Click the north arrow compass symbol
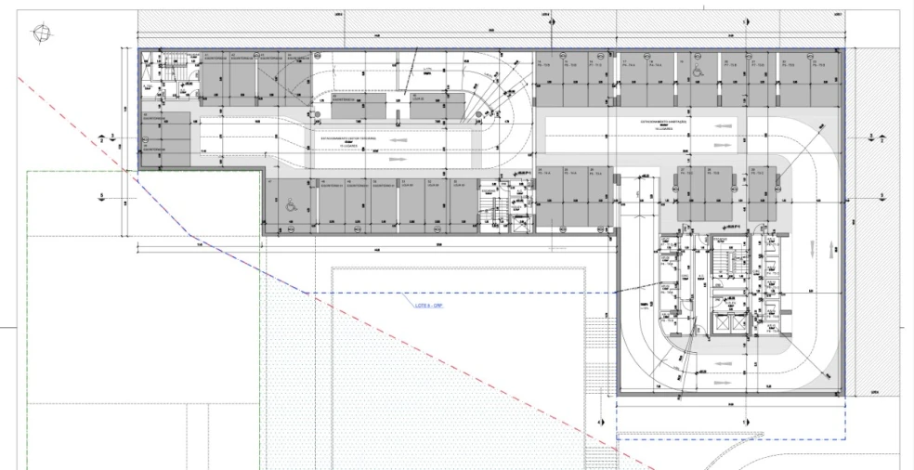This screenshot has width=914, height=470. 41,33
